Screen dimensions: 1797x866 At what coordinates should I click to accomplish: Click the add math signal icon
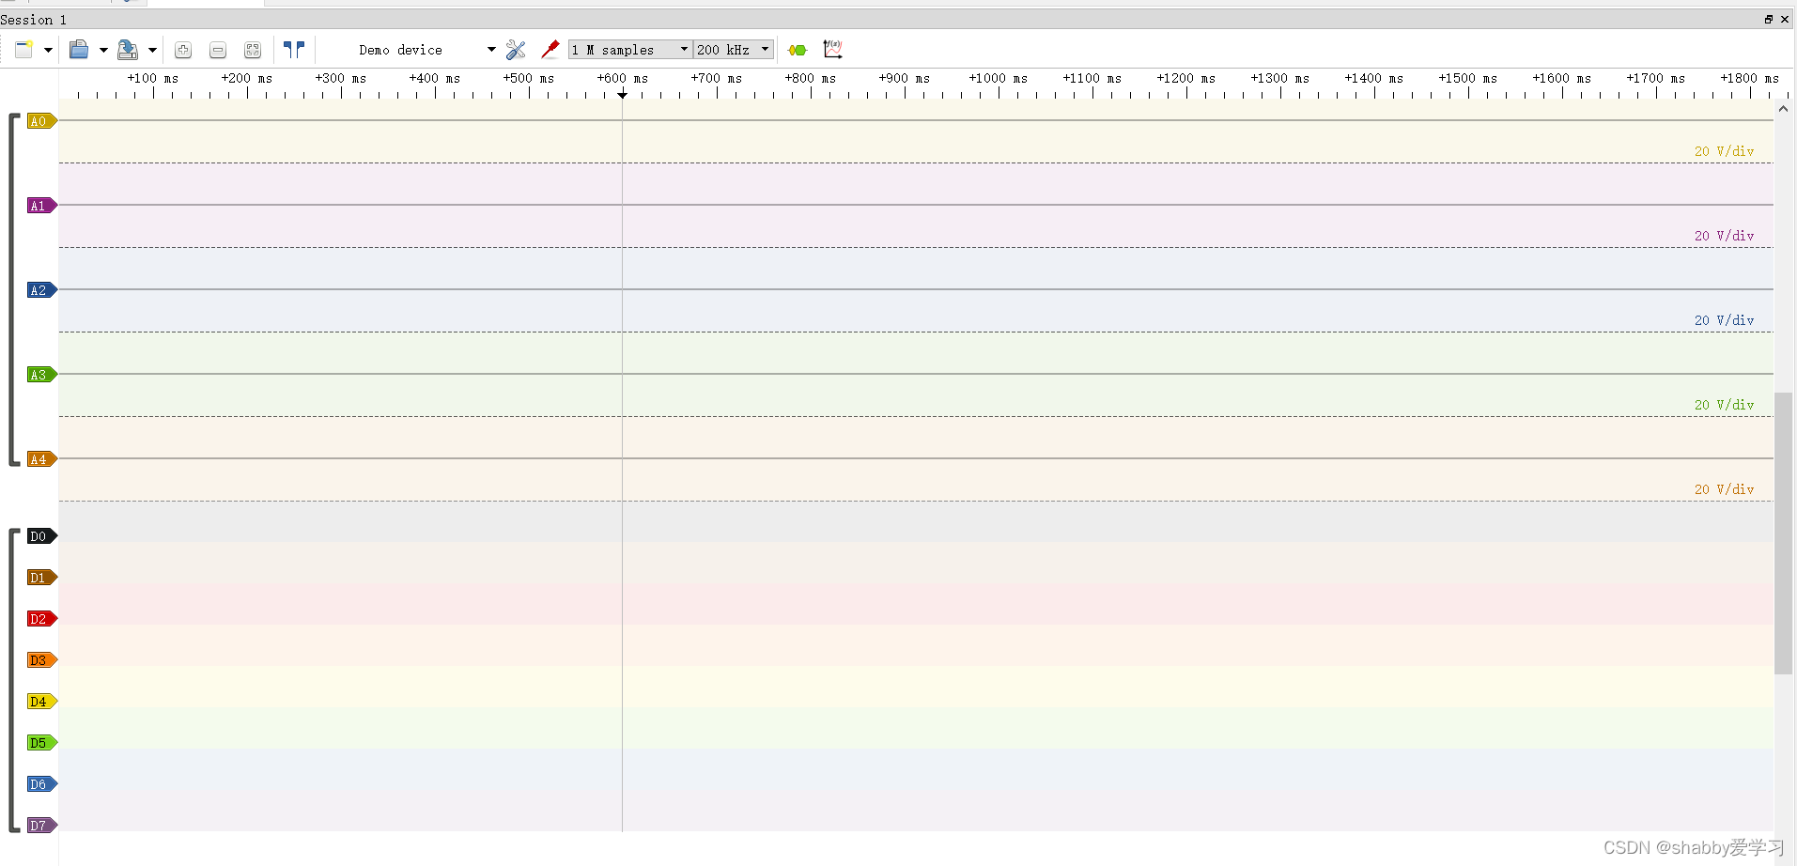(x=832, y=49)
